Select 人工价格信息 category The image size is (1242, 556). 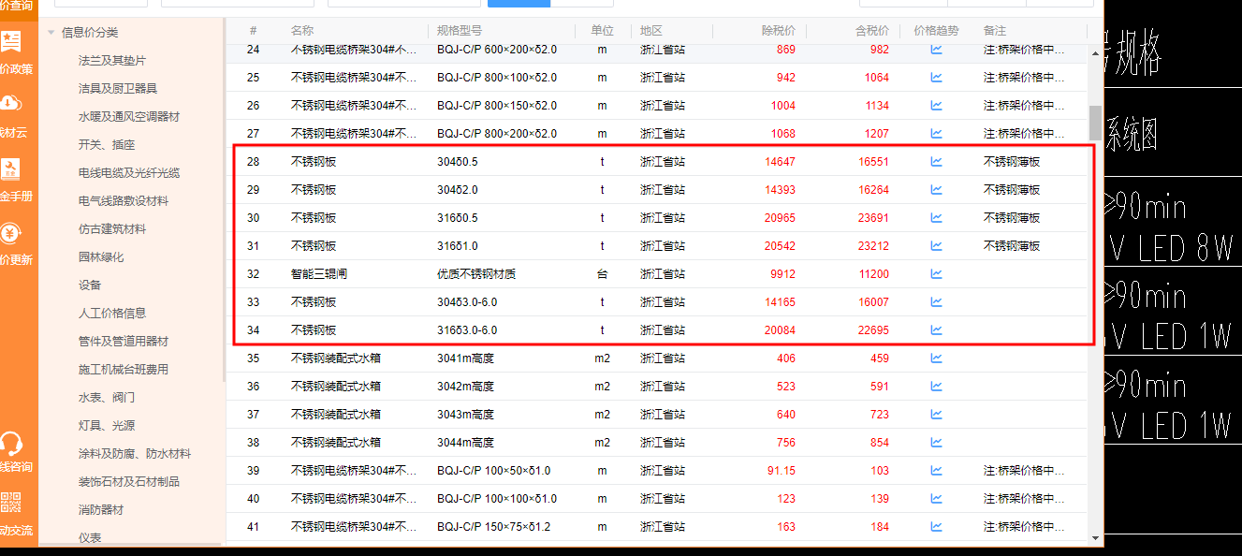[x=112, y=314]
